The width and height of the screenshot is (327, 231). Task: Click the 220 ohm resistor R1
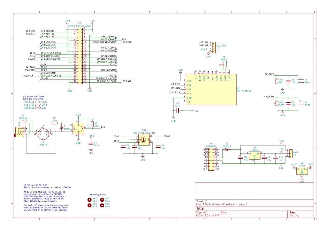(55, 123)
